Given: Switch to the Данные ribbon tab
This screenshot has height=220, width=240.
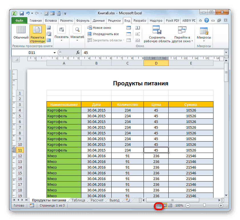Looking at the screenshot, I should tap(99, 21).
